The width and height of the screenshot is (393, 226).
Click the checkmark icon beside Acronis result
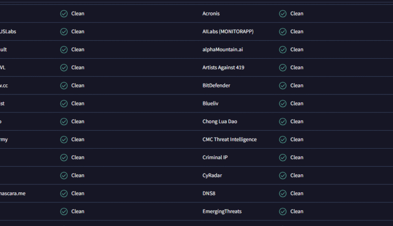(283, 14)
